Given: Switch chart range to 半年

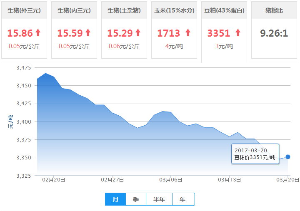Looking at the screenshot, I should pos(159,199).
